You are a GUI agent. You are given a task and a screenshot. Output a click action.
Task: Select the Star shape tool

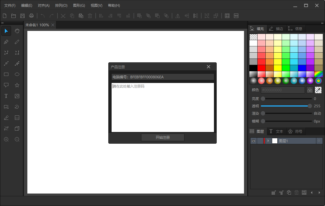tap(17, 85)
